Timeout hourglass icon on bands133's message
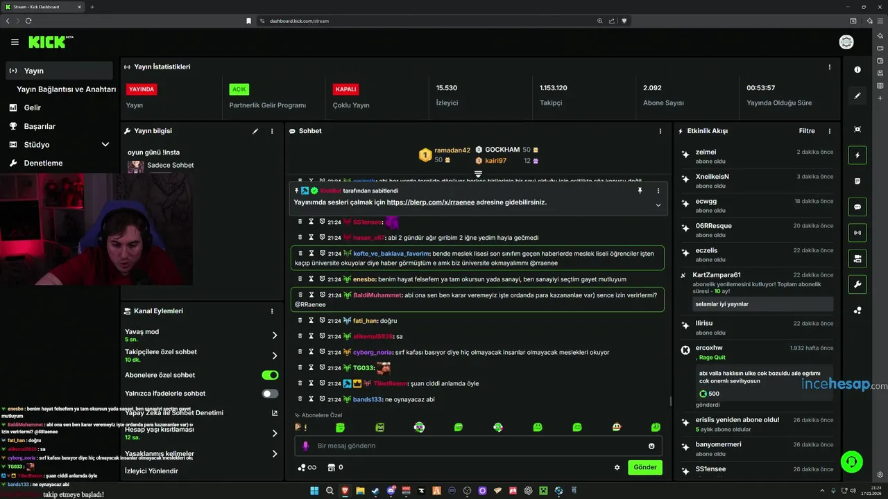 [311, 399]
